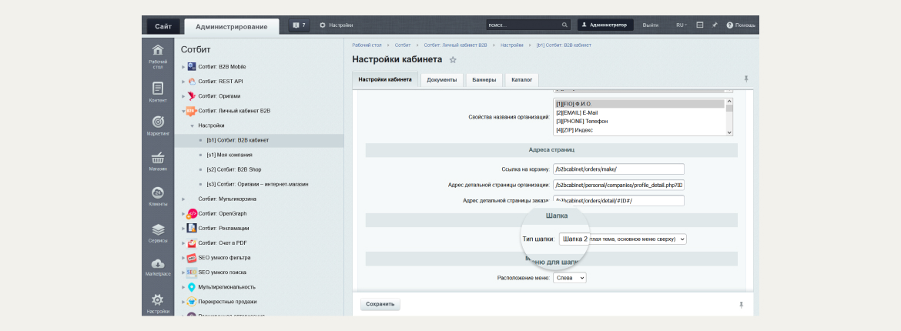The width and height of the screenshot is (901, 331).
Task: Click the Перекрестные продажи icon
Action: 192,301
